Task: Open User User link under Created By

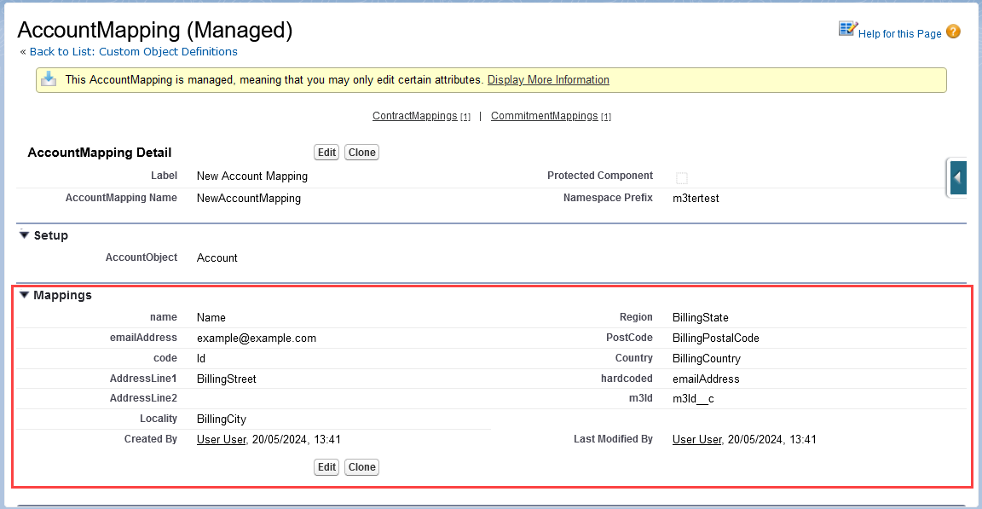Action: click(221, 439)
